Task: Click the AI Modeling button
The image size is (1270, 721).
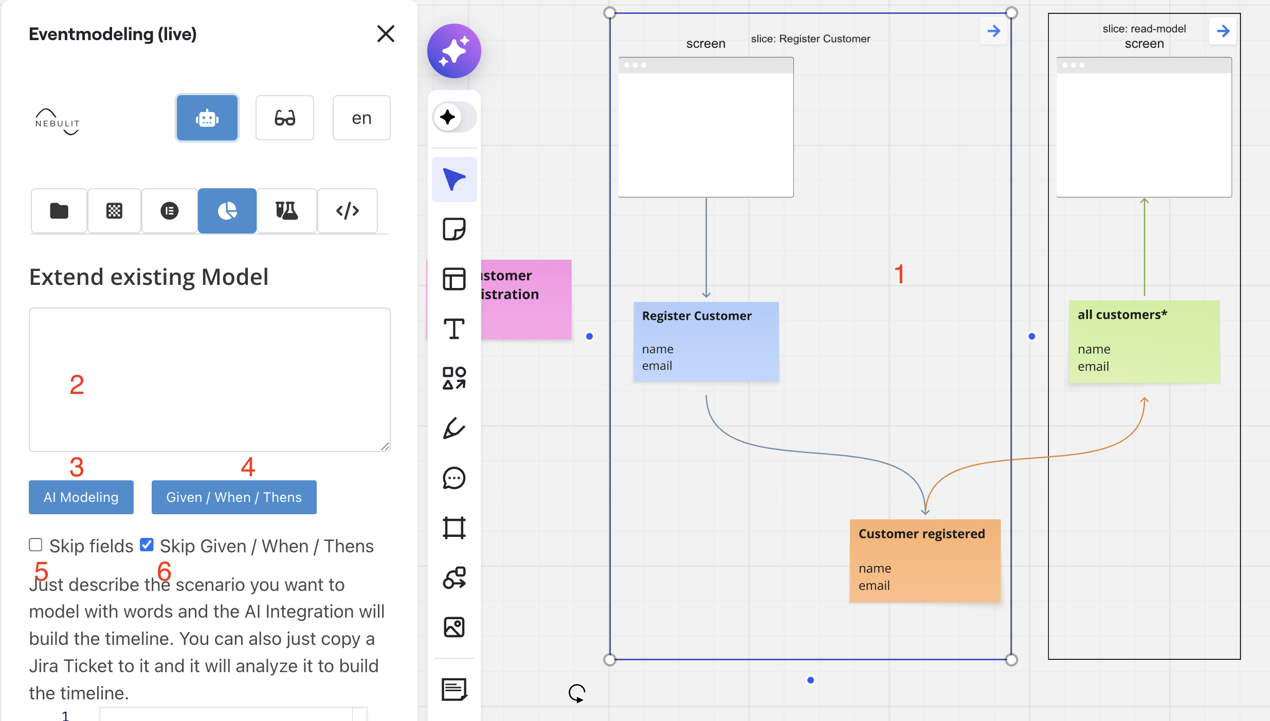Action: [81, 497]
